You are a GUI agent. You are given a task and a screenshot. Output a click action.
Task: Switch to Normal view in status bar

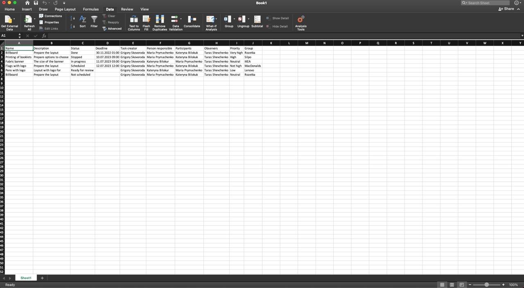(442, 285)
